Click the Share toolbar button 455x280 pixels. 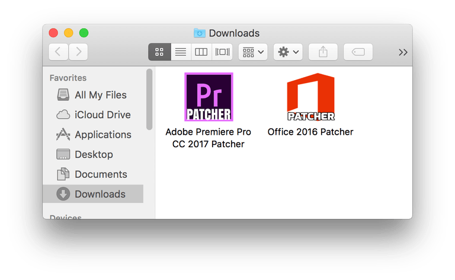point(323,52)
